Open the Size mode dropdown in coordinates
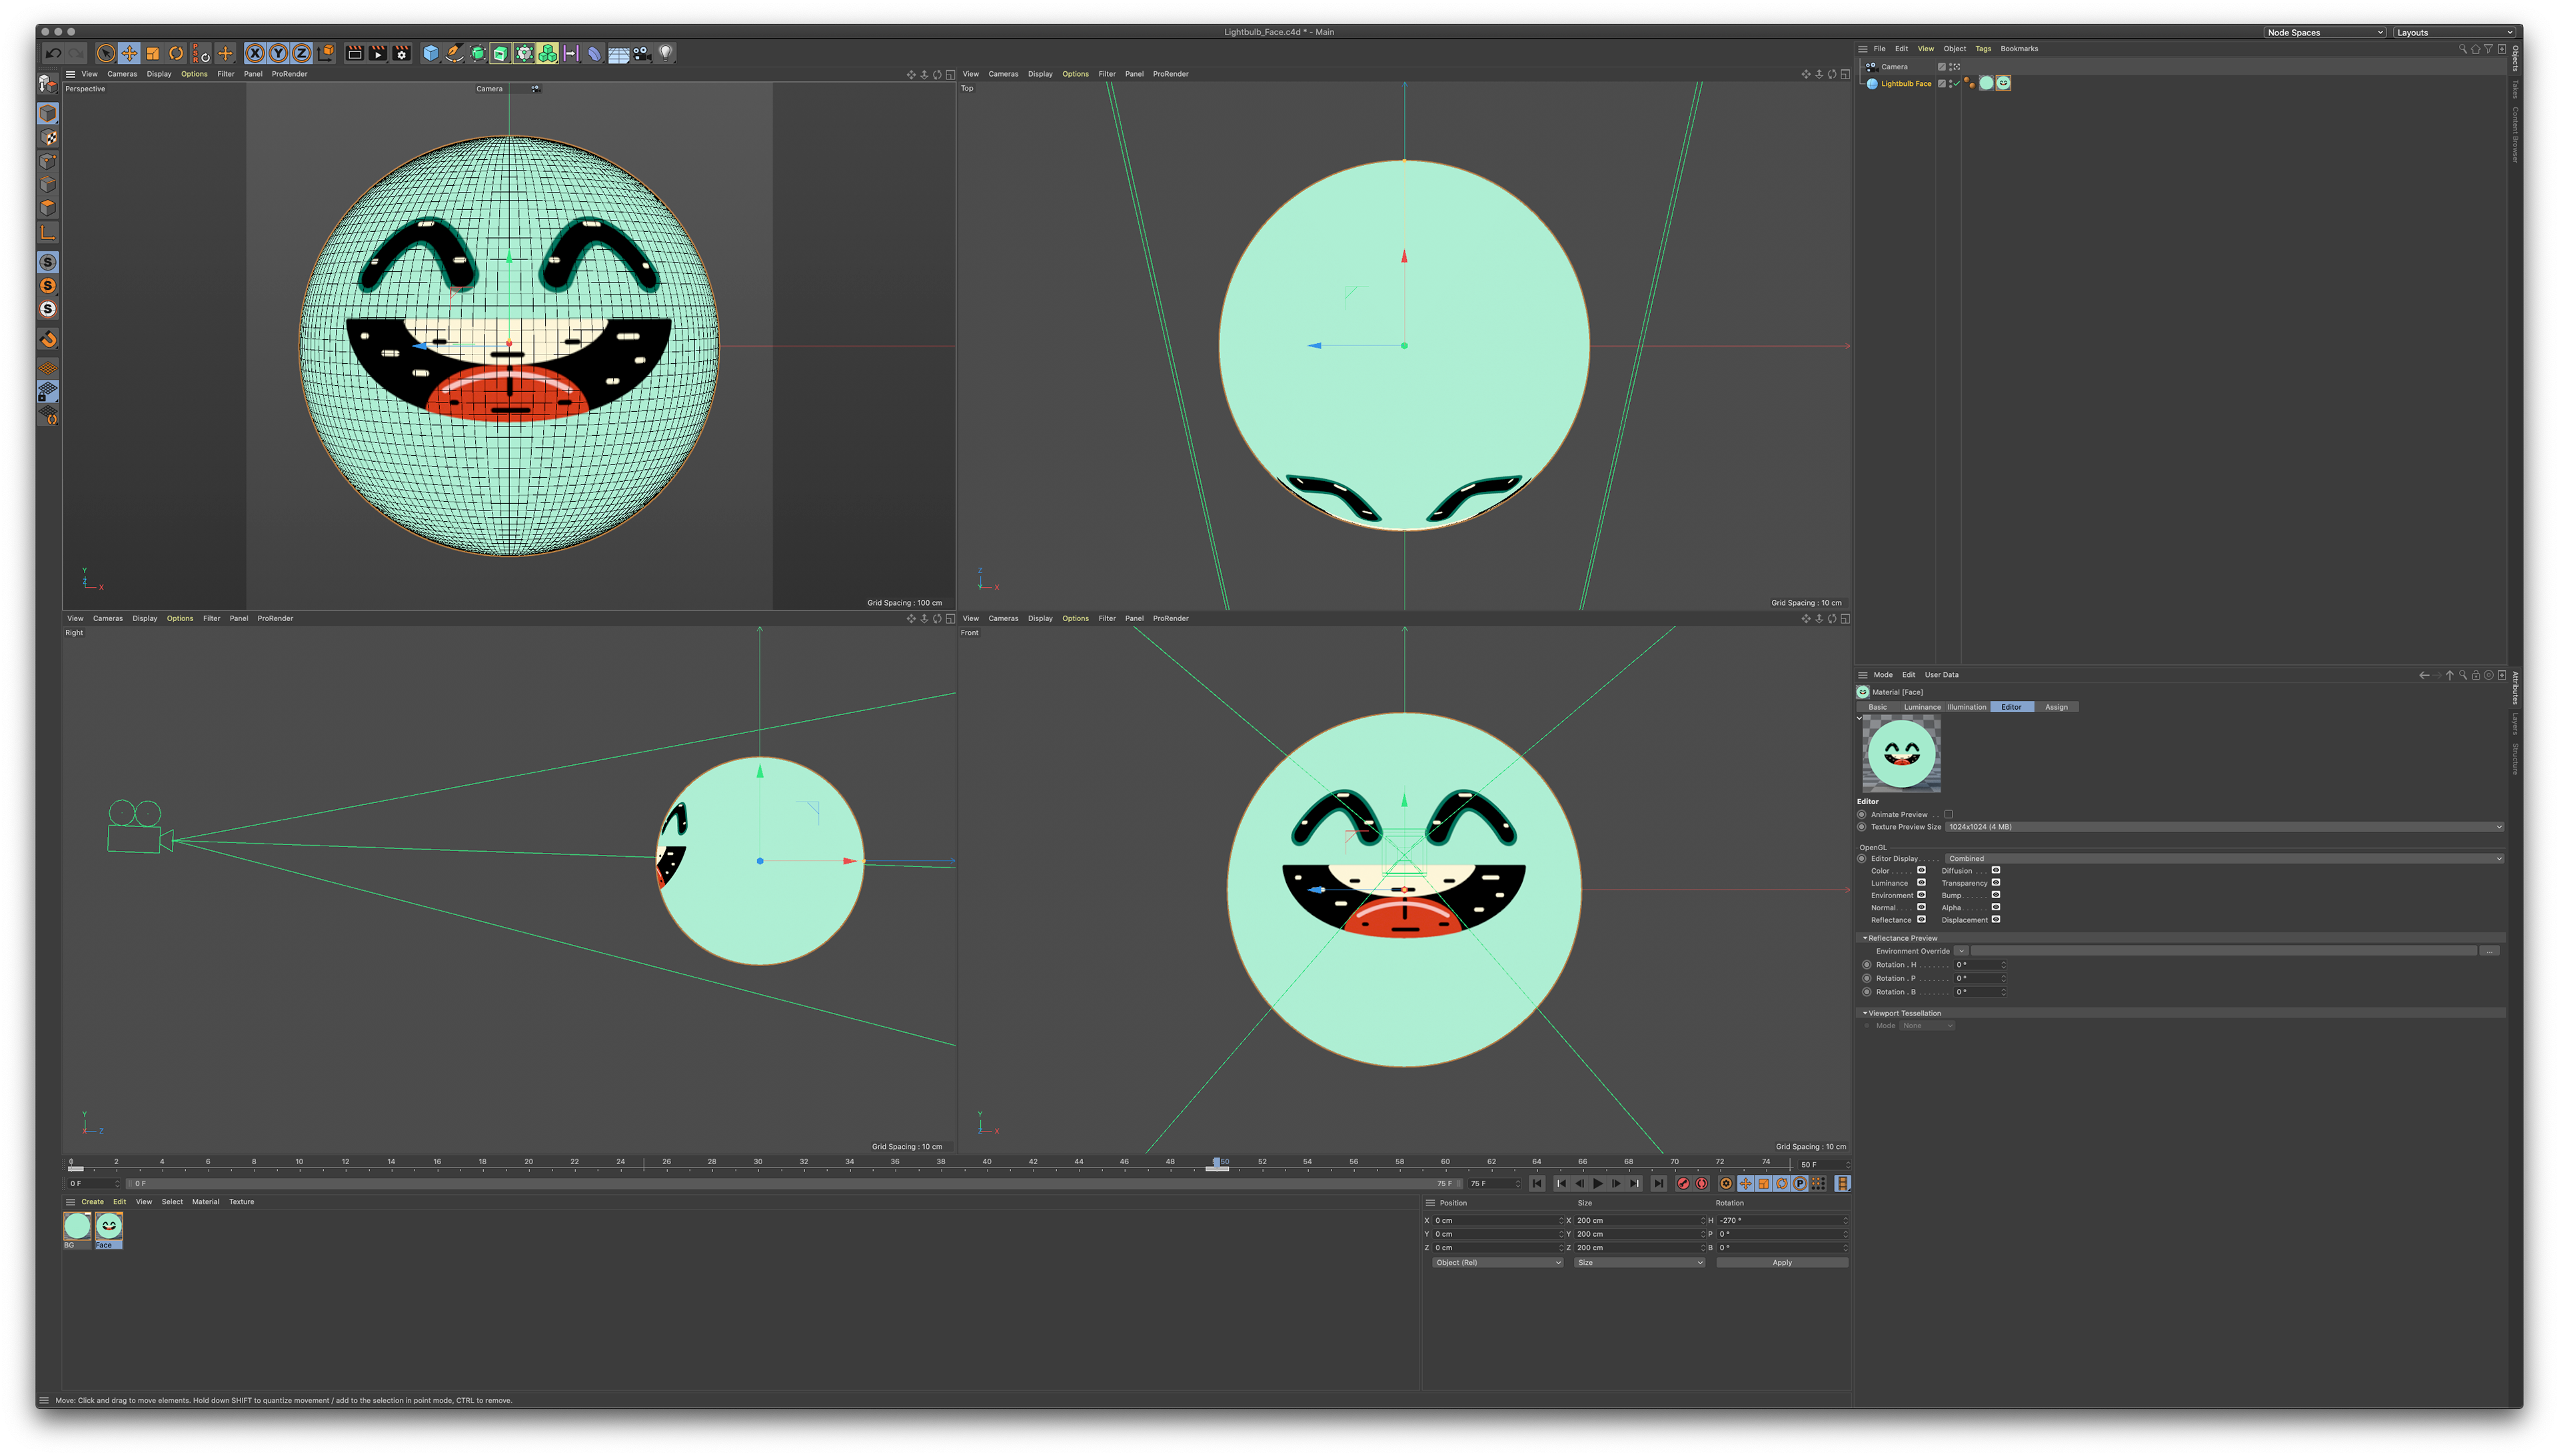2559x1456 pixels. point(1639,1262)
